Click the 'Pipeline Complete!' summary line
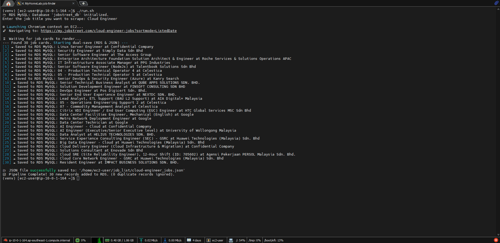Viewport: 500px width, 243px height. tap(89, 174)
